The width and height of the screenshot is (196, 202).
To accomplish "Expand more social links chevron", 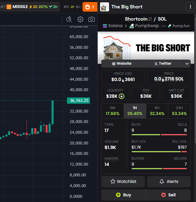I will click(x=187, y=64).
